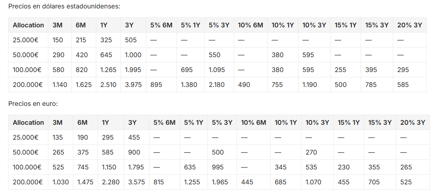Select the 1.265 price cell
438x194 pixels.
pos(108,70)
